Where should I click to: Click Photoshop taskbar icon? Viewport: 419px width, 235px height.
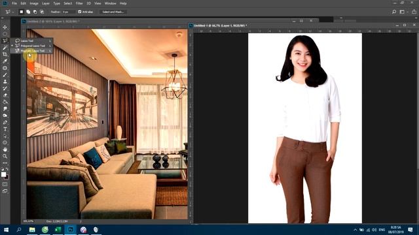71,229
